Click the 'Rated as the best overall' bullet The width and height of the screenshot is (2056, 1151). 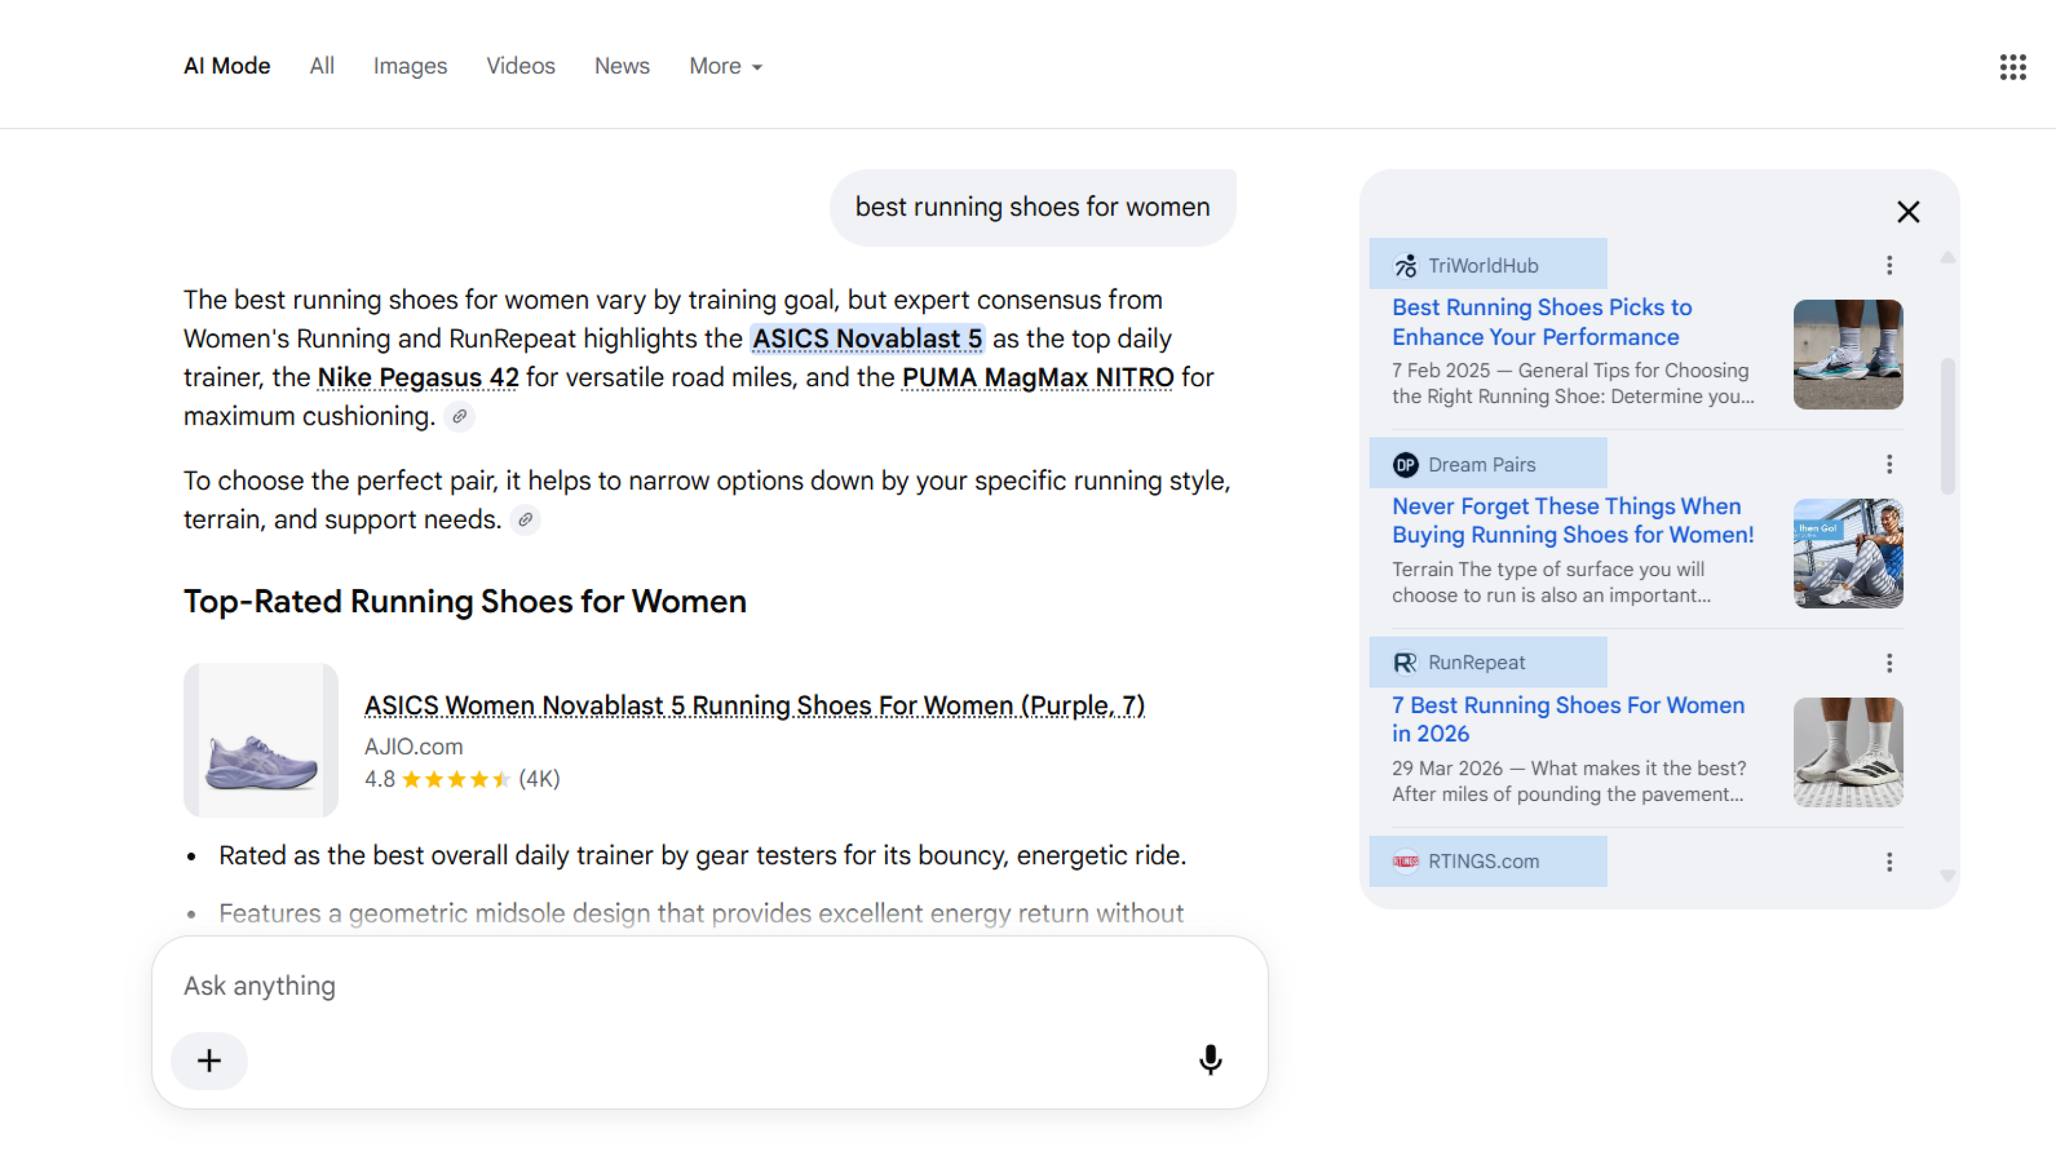(702, 856)
